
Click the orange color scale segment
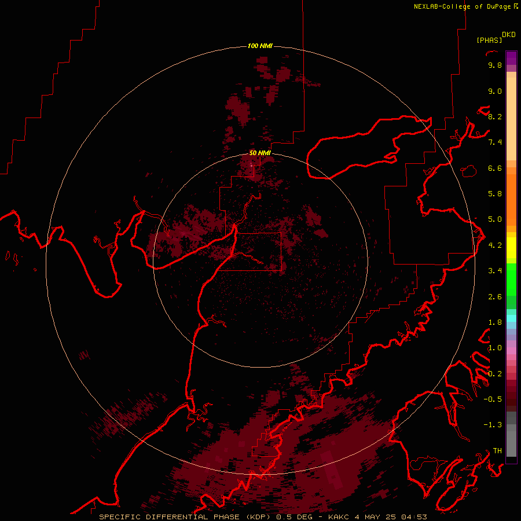(511, 199)
